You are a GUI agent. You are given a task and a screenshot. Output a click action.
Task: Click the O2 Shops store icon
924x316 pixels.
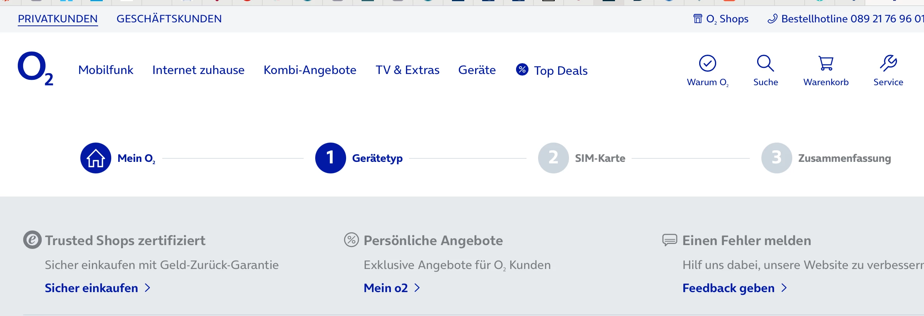click(x=698, y=19)
